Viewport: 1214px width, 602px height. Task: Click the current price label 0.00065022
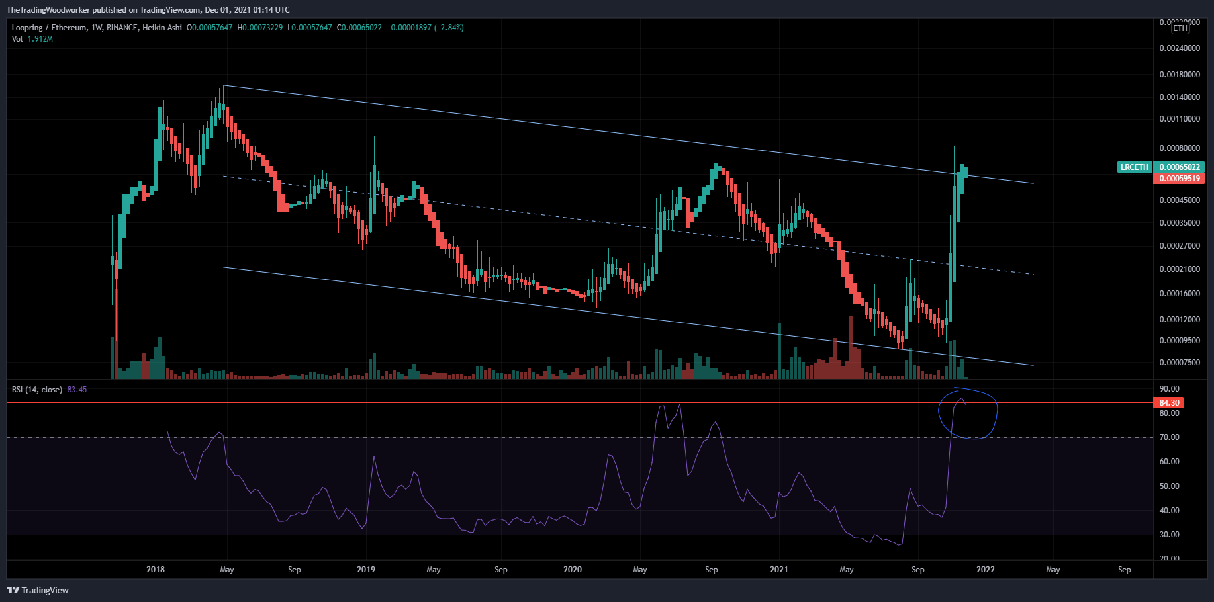(x=1180, y=167)
